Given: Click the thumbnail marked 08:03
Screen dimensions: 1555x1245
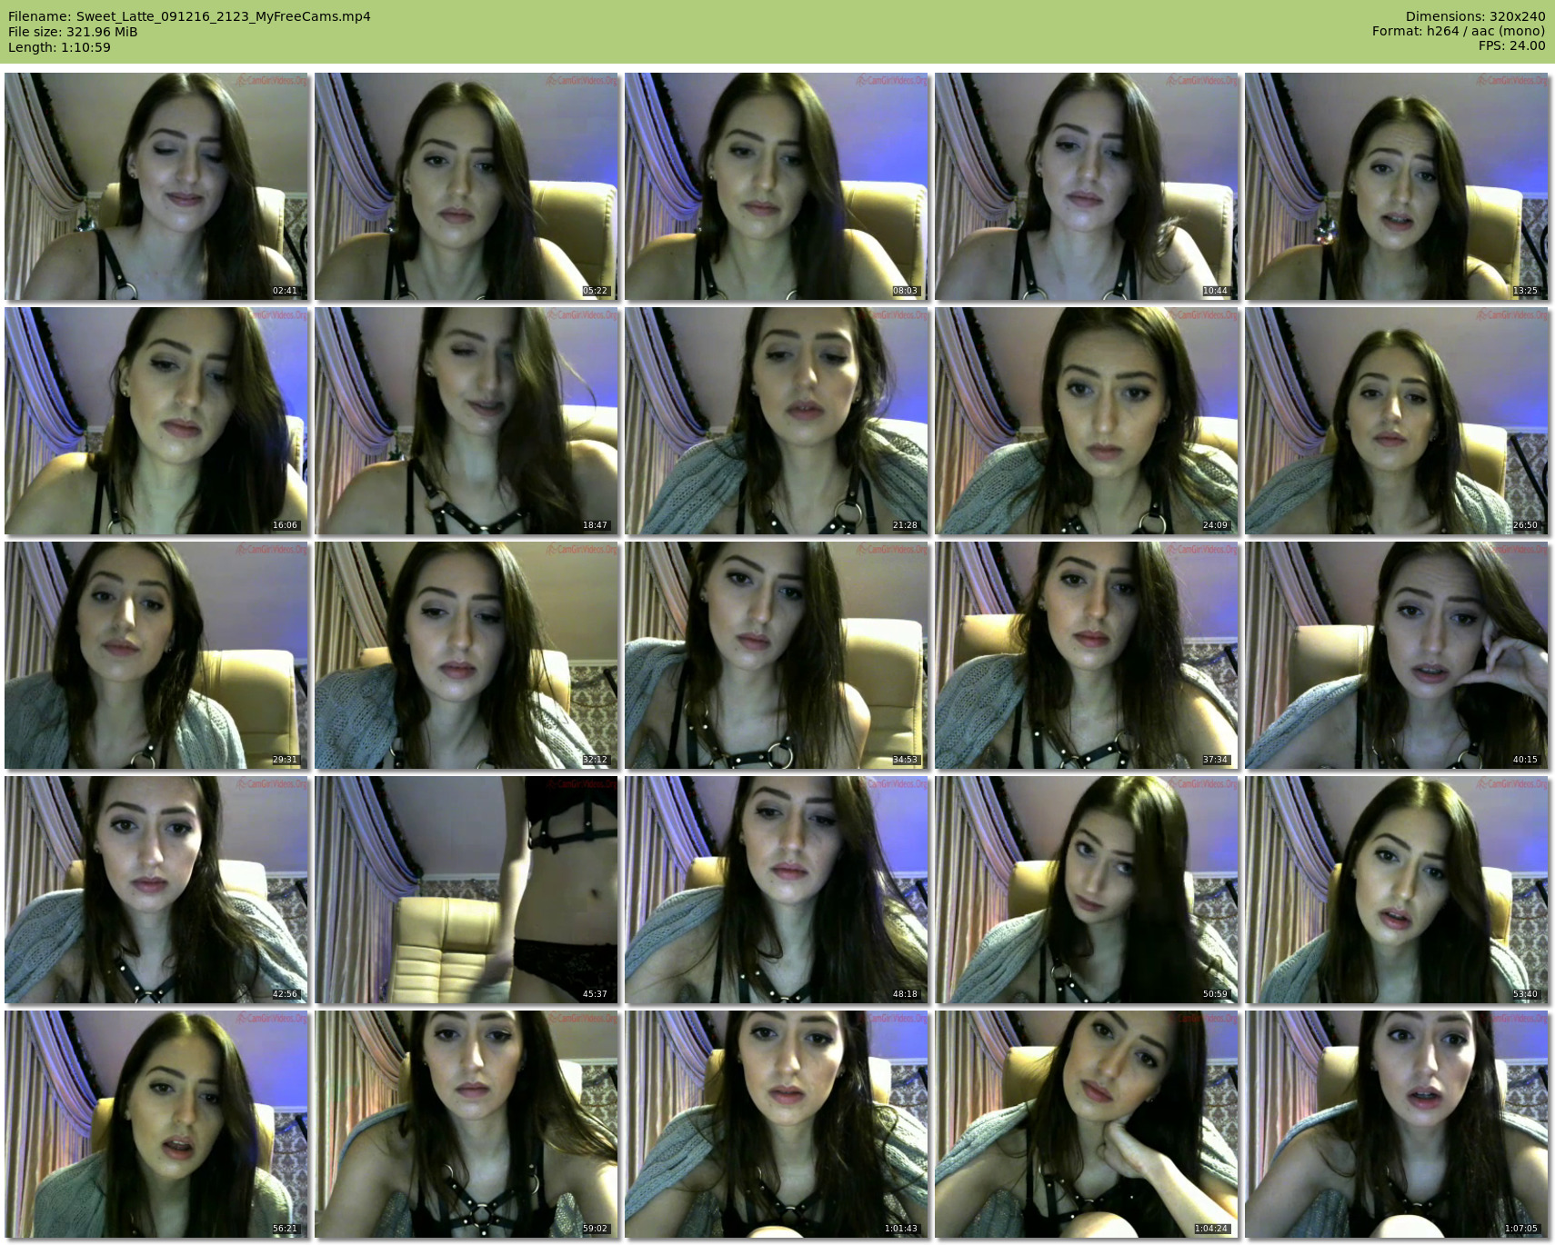Looking at the screenshot, I should (x=777, y=186).
